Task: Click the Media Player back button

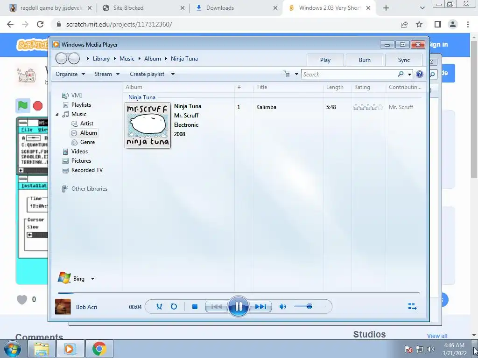Action: [61, 58]
